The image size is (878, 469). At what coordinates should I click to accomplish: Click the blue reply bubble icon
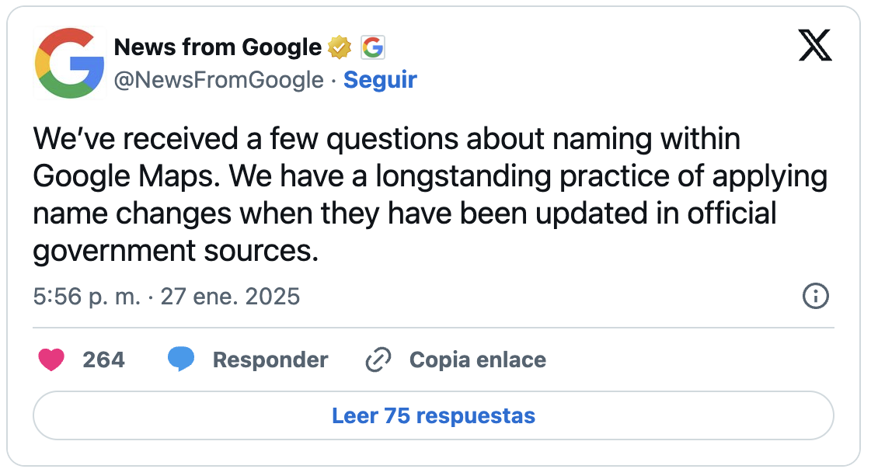(x=181, y=359)
